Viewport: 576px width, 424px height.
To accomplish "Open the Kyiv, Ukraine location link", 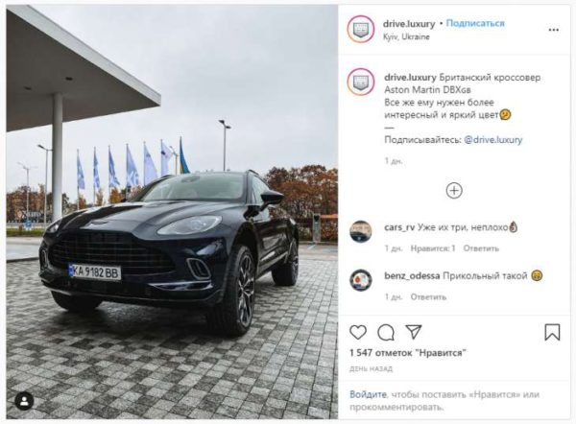I will (x=406, y=36).
